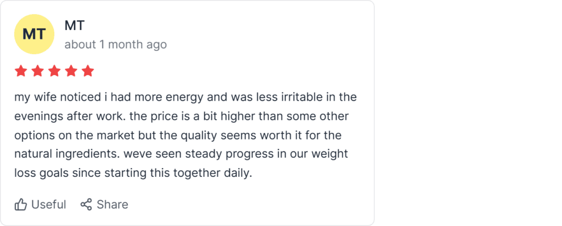Click the thumbs-up Useful icon
This screenshot has width=562, height=226.
21,205
